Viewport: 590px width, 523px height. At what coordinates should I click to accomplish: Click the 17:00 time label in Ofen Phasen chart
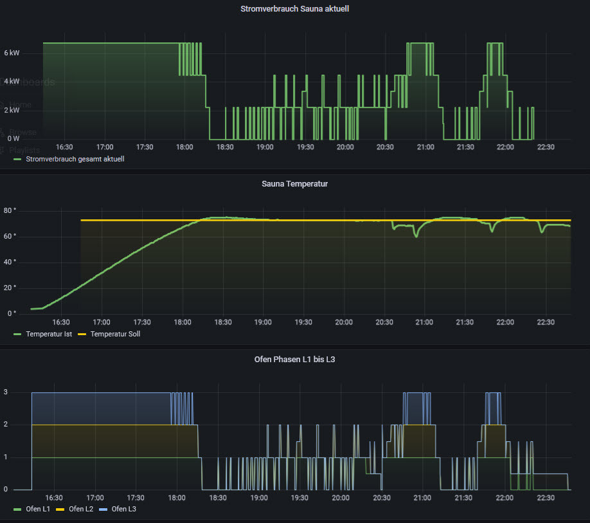tap(95, 498)
